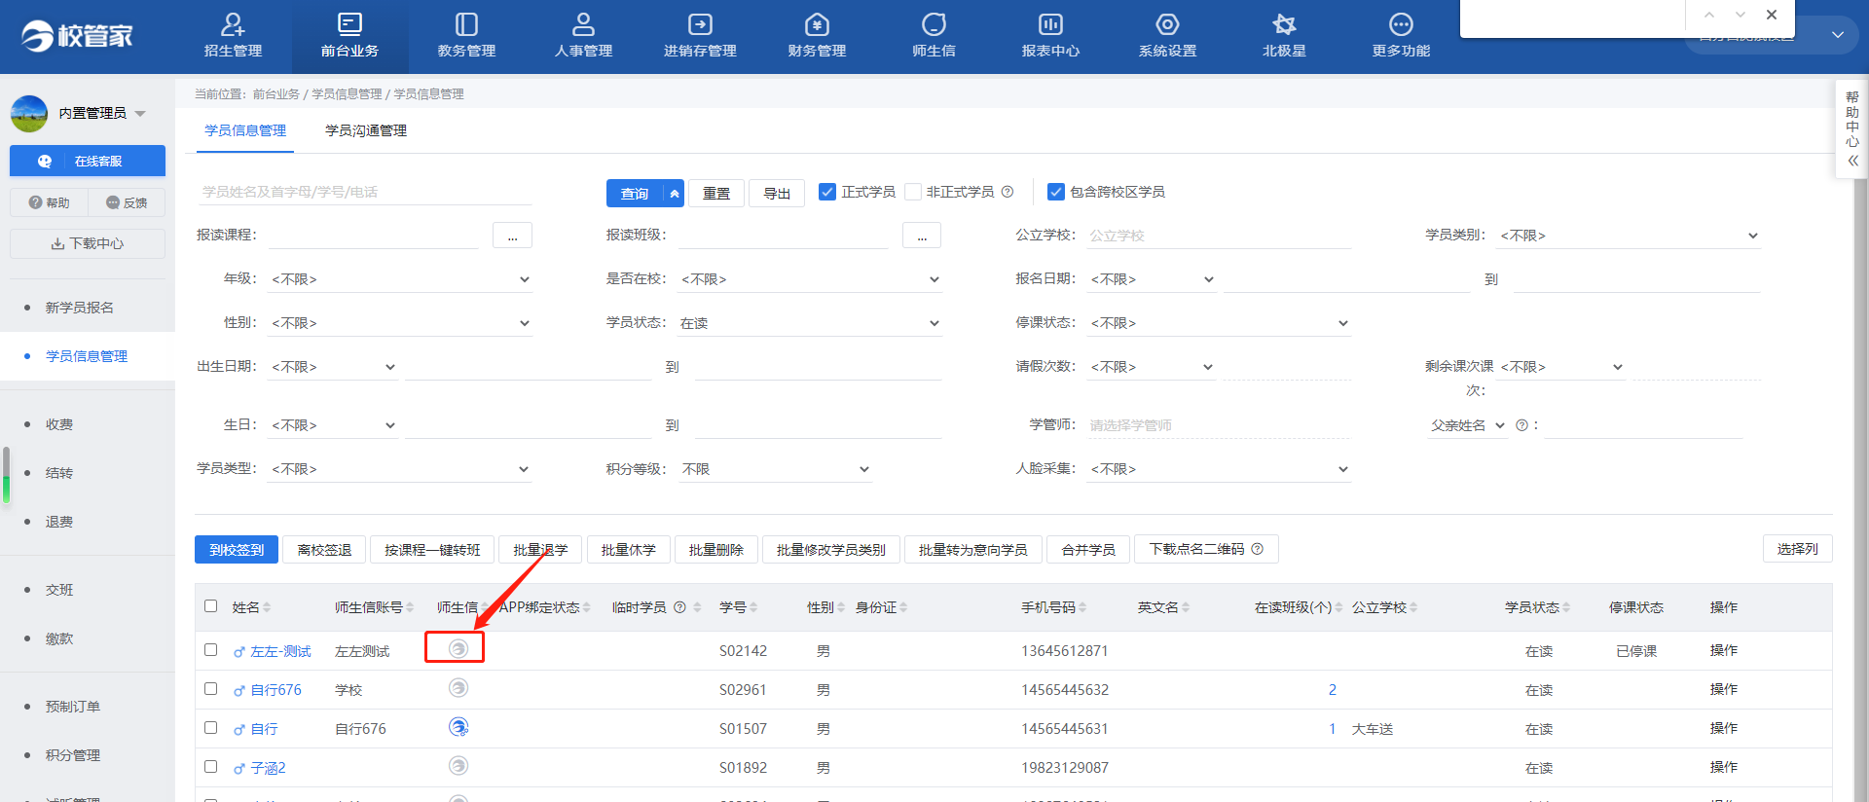Uncheck 包含跨校区学员 checkbox
The image size is (1869, 802).
pos(1056,192)
